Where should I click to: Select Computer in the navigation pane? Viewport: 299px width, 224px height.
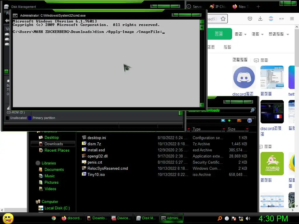[50, 202]
